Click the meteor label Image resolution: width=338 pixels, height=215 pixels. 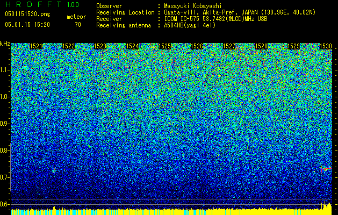76,17
